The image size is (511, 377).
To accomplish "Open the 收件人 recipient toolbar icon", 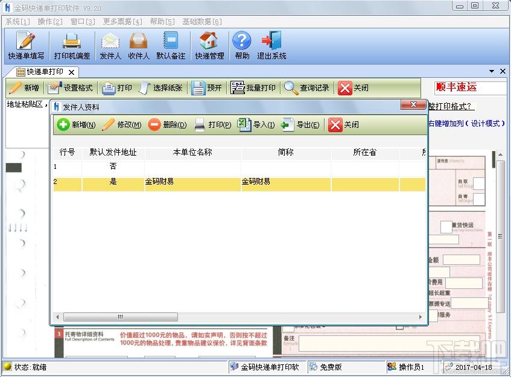I will (x=139, y=46).
